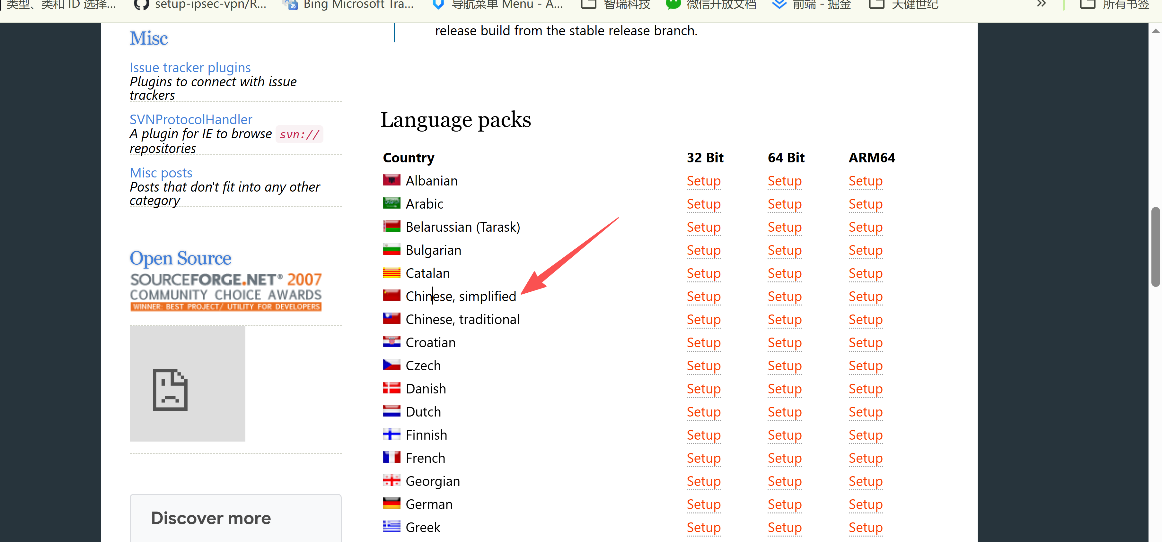Click the vertical page scrollbar thumb
The image size is (1162, 542).
pyautogui.click(x=1155, y=246)
